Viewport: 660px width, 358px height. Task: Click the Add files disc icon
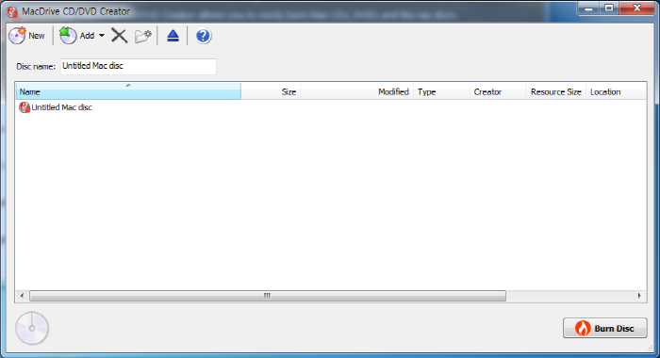coord(67,36)
